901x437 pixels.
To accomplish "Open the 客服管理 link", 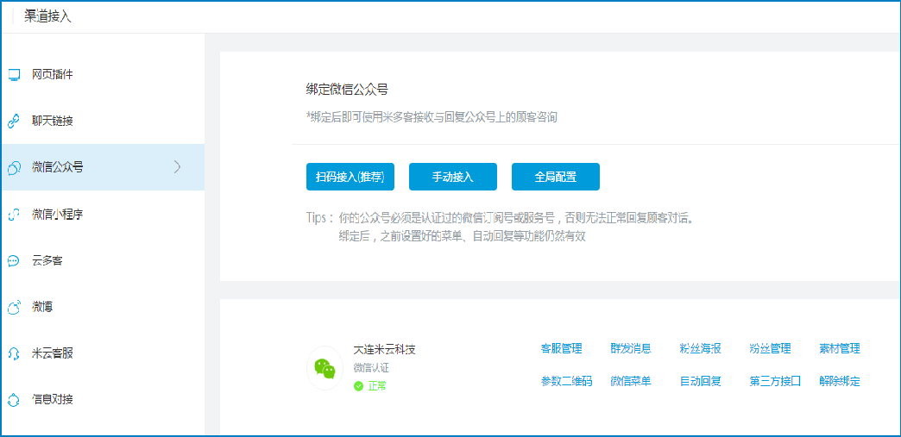I will [561, 349].
